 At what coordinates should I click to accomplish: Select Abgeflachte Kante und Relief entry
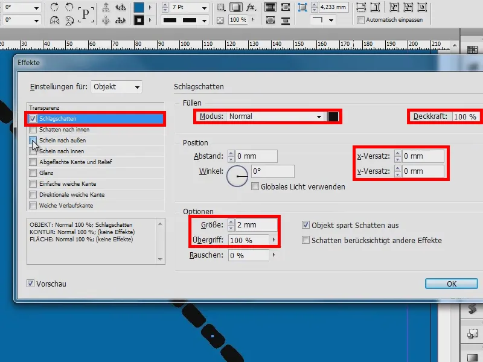pyautogui.click(x=75, y=162)
